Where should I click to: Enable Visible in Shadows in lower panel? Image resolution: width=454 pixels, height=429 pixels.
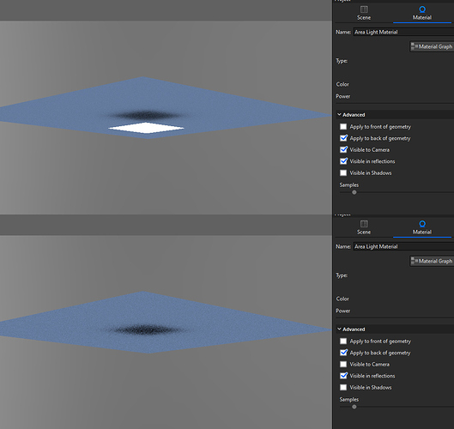coord(343,387)
